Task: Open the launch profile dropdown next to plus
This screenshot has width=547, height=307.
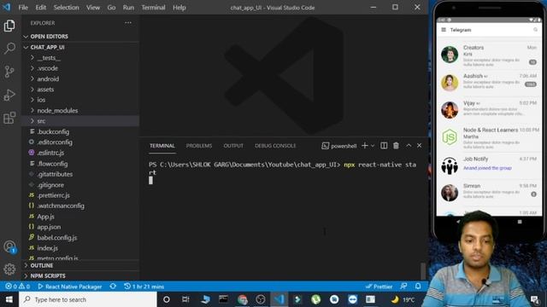Action: (373, 146)
